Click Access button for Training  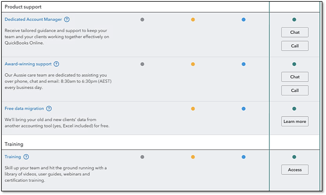[295, 170]
